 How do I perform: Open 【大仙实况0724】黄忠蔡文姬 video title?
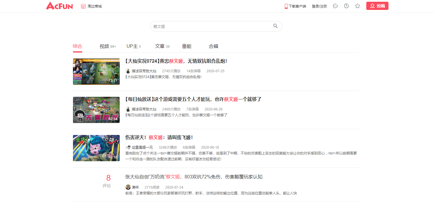coord(176,61)
